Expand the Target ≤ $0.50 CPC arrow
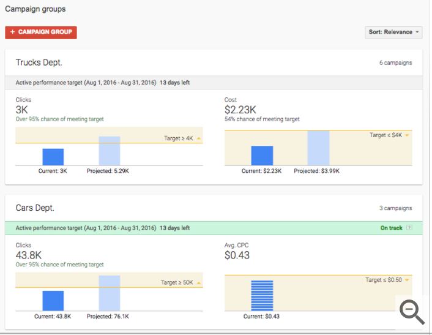Screen dimensions: 432x335 tap(407, 280)
